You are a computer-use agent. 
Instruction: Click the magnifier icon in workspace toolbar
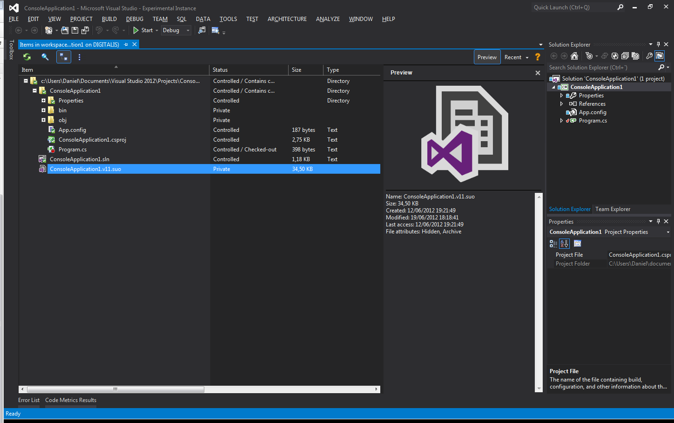45,57
